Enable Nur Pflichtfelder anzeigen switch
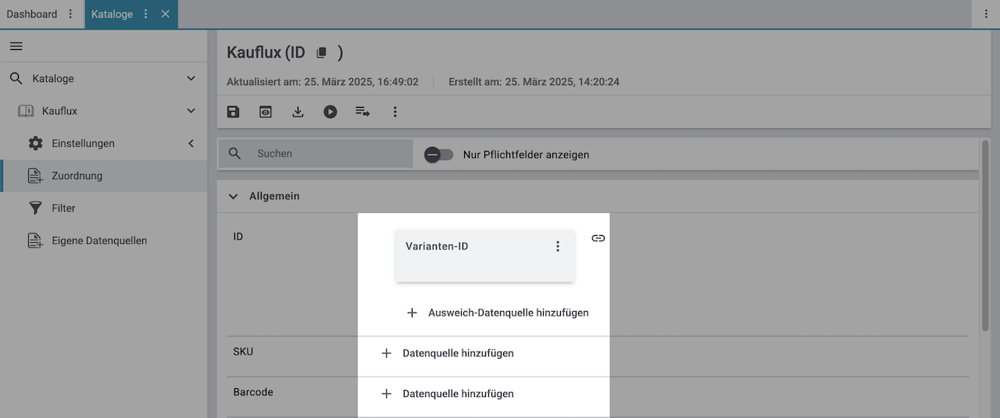 click(438, 155)
